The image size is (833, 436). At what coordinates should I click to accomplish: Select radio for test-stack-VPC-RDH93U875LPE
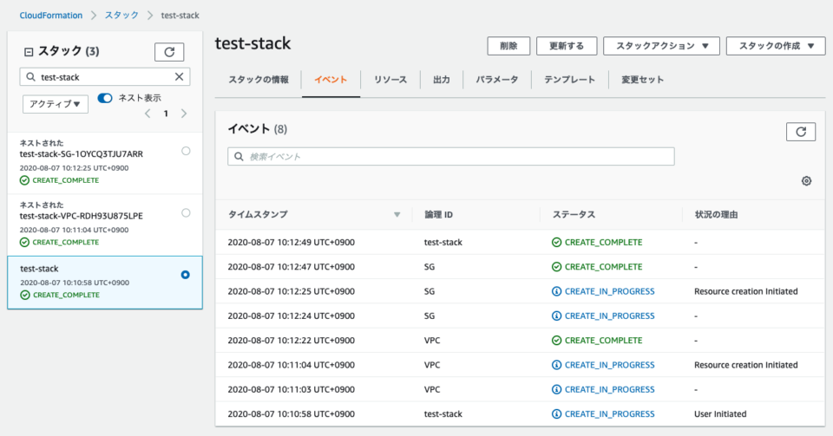click(186, 212)
